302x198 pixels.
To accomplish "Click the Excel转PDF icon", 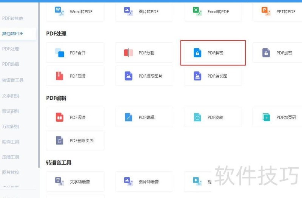I will pos(197,11).
